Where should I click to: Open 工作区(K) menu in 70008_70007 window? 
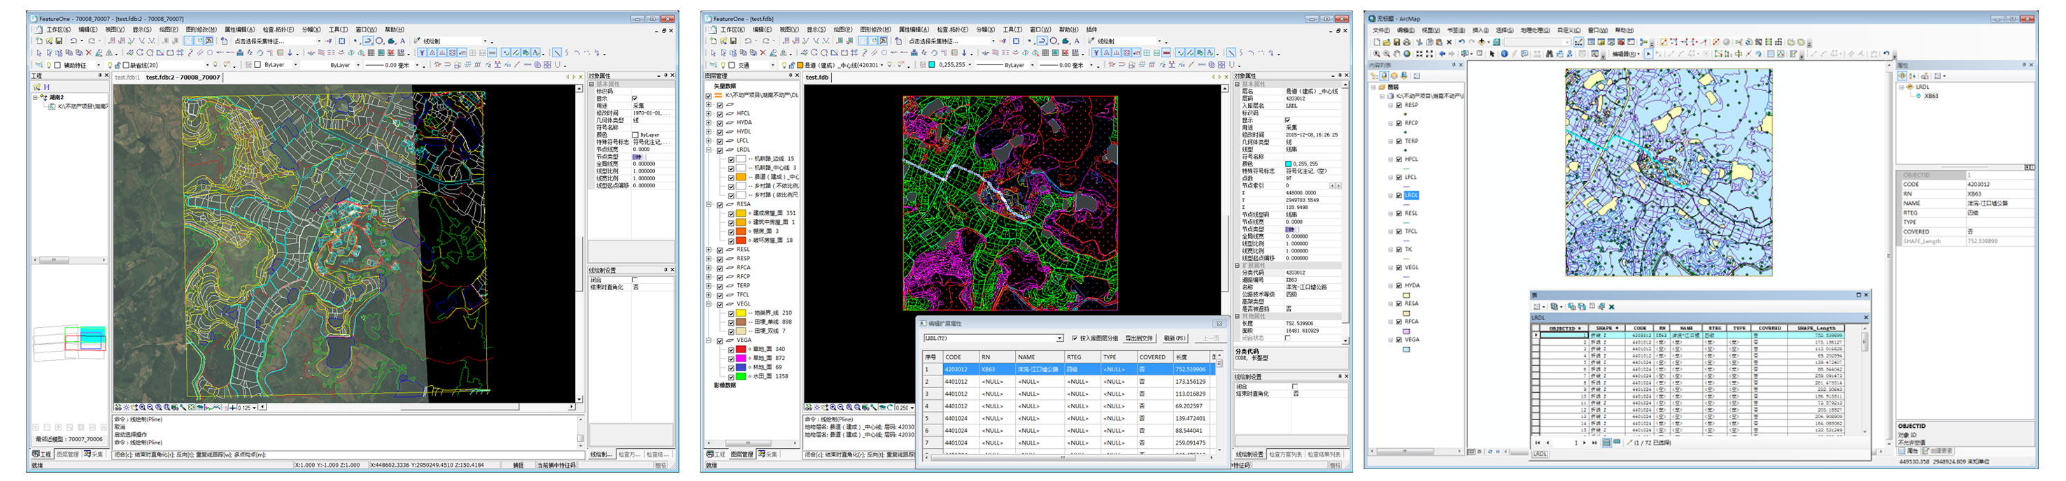point(59,29)
